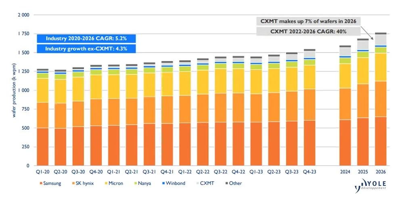The height and width of the screenshot is (200, 398).
Task: Click the 2026 x-axis label
Action: tap(381, 172)
